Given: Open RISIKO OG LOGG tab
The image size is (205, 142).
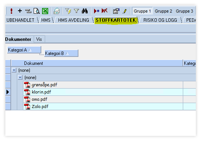Looking at the screenshot, I should [160, 20].
